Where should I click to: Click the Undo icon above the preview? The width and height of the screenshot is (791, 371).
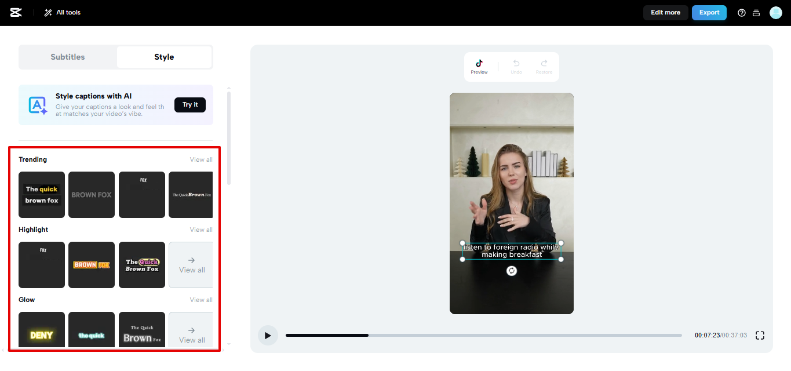tap(516, 66)
